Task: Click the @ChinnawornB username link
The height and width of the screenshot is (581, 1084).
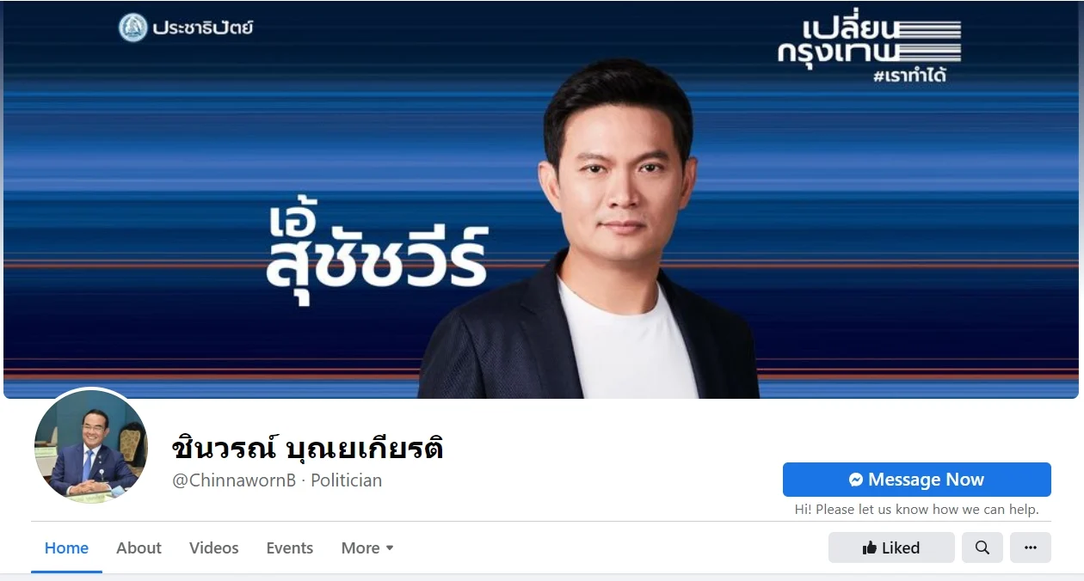Action: point(234,480)
